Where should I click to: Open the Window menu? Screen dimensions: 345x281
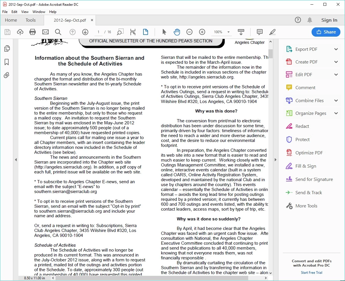39,12
